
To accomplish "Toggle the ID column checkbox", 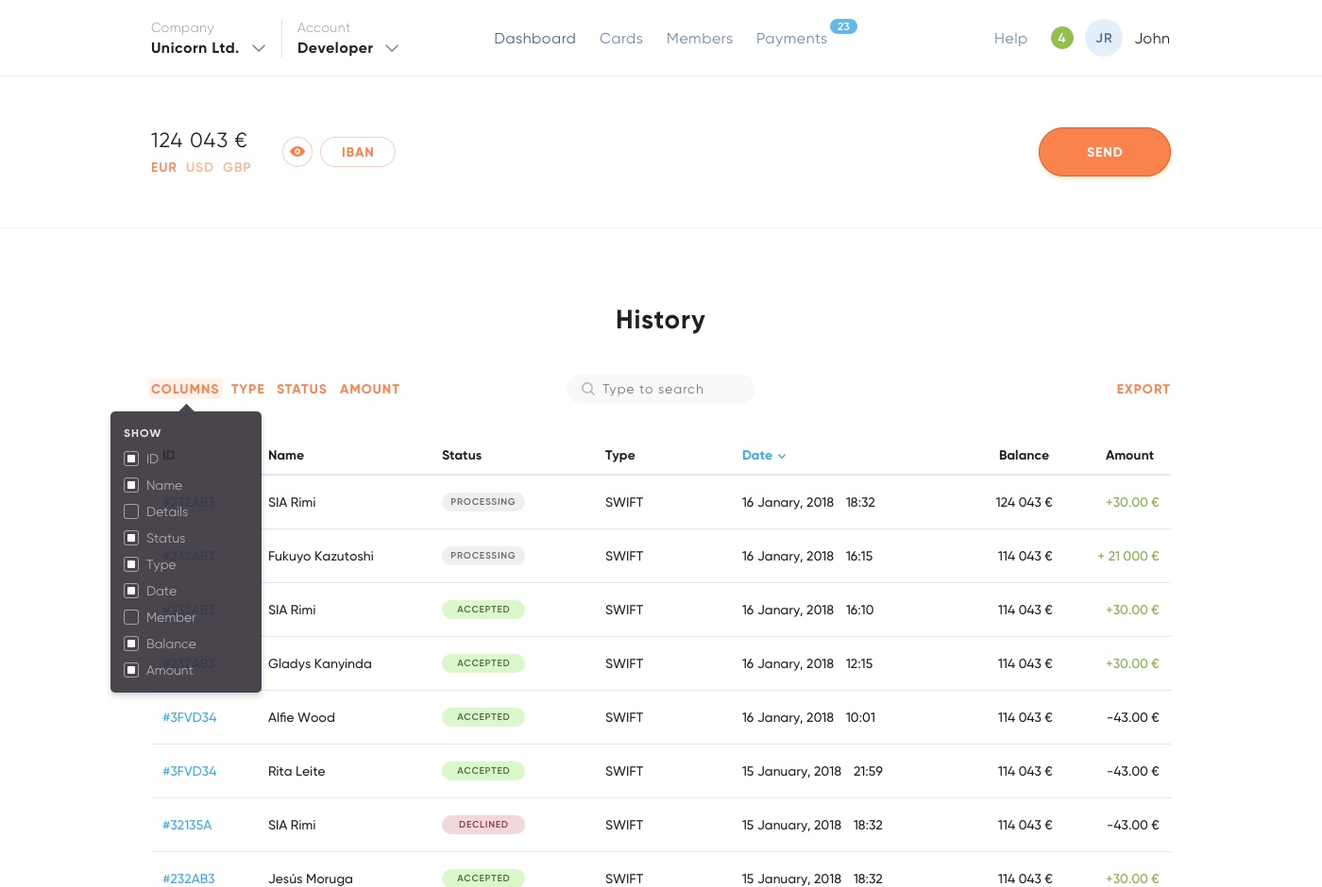I will tap(131, 459).
